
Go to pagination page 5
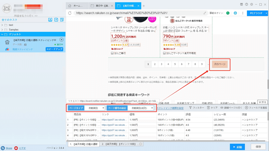(x=175, y=64)
